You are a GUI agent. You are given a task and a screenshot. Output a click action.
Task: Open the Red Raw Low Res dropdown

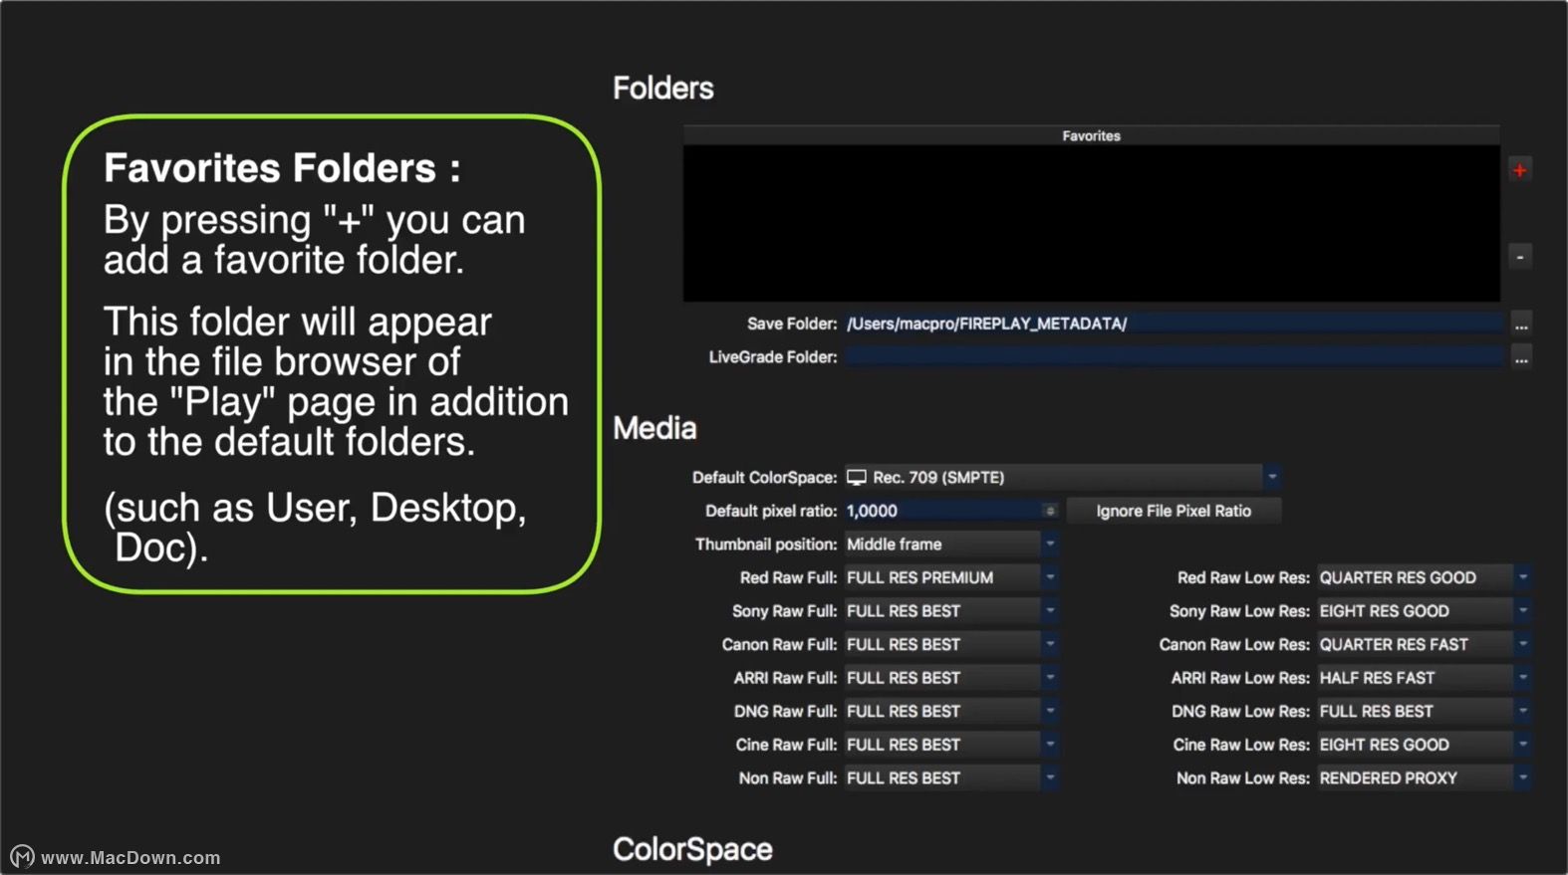[x=1424, y=578]
